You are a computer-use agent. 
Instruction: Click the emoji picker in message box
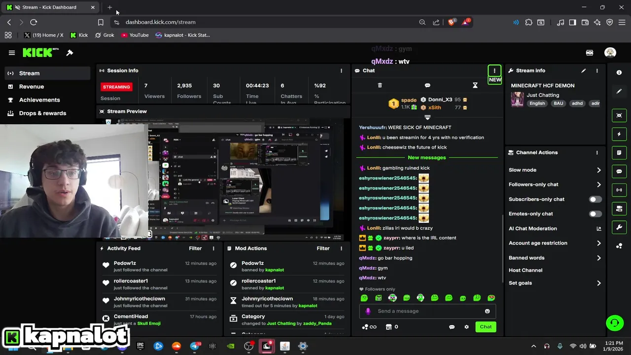coord(487,311)
